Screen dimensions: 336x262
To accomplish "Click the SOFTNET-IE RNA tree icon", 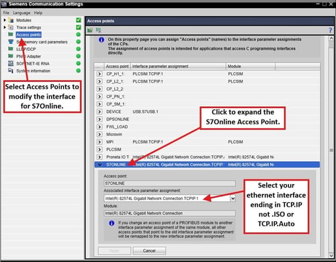I will 11,63.
